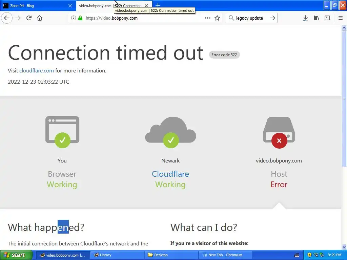Toggle the sidebar view icon
Viewport: 347px width, 260px height.
tap(327, 18)
